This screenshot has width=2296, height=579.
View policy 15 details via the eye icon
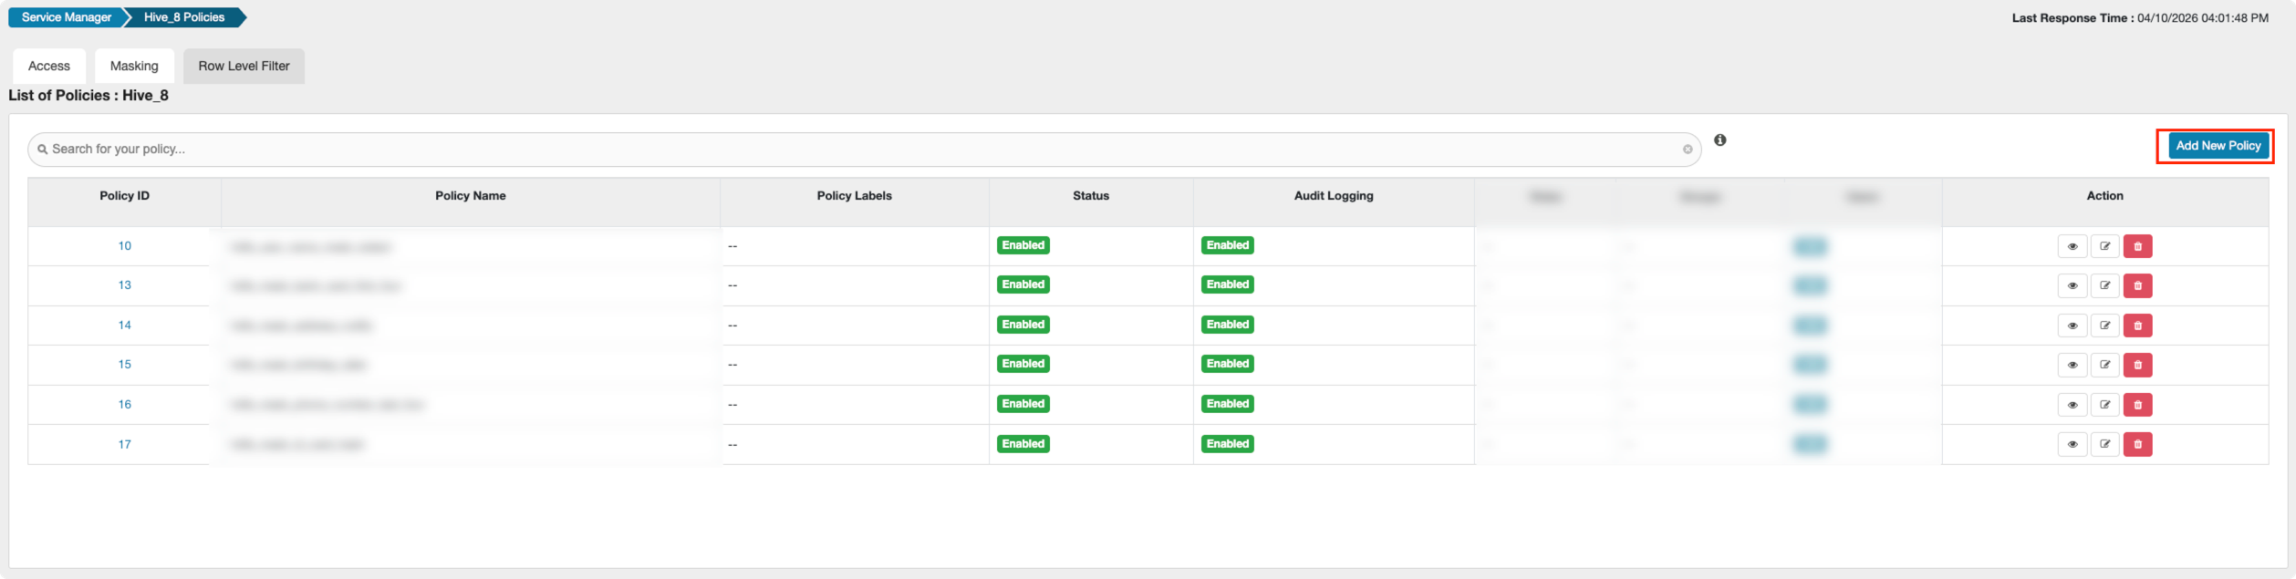(x=2072, y=365)
